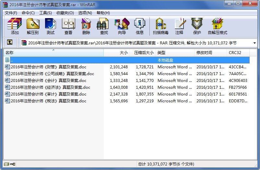
Task: Go up one folder level arrow
Action: [x=10, y=42]
